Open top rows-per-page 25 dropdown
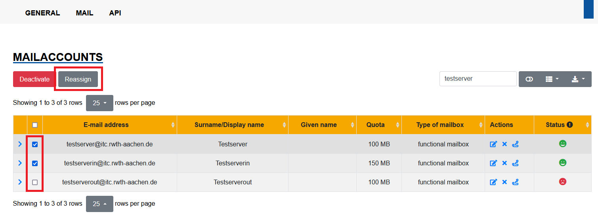The height and width of the screenshot is (216, 598). pyautogui.click(x=99, y=103)
